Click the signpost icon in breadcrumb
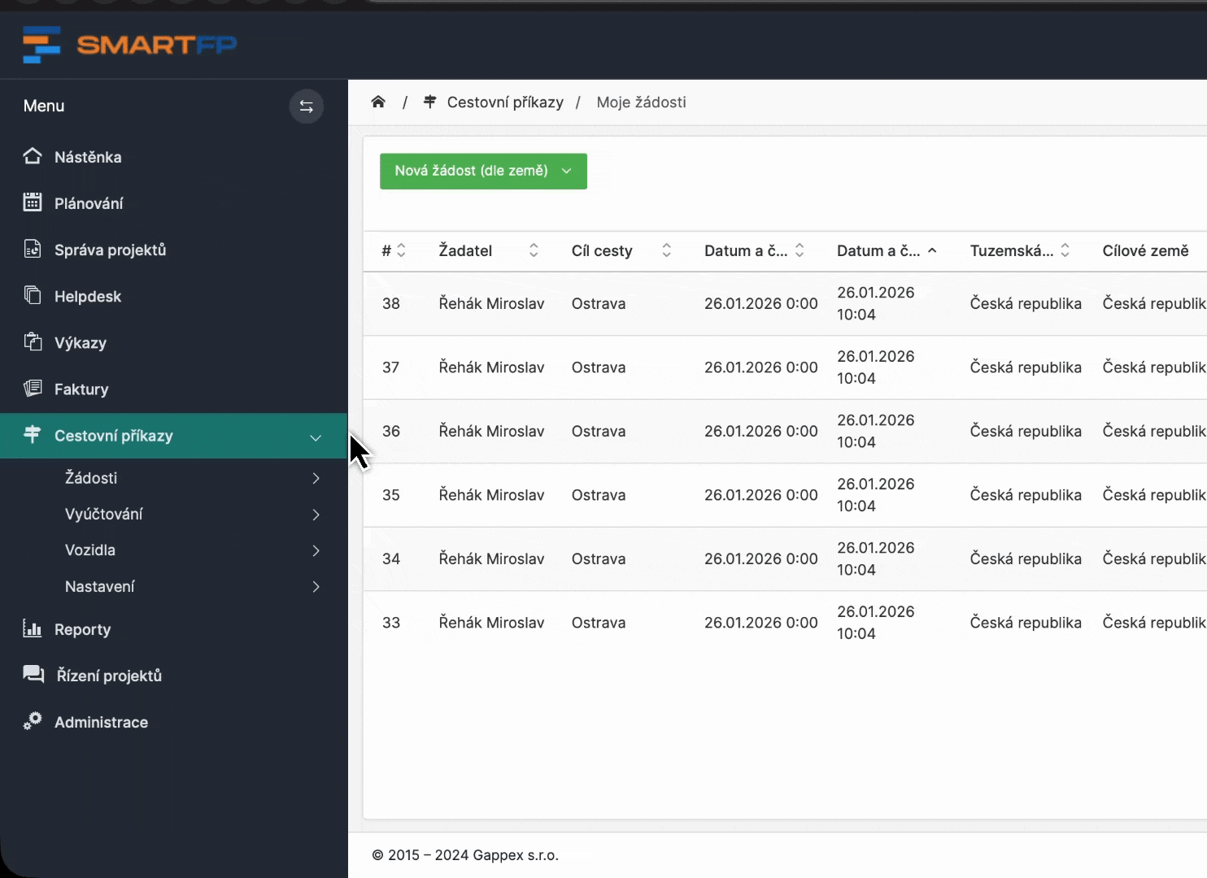 (429, 102)
